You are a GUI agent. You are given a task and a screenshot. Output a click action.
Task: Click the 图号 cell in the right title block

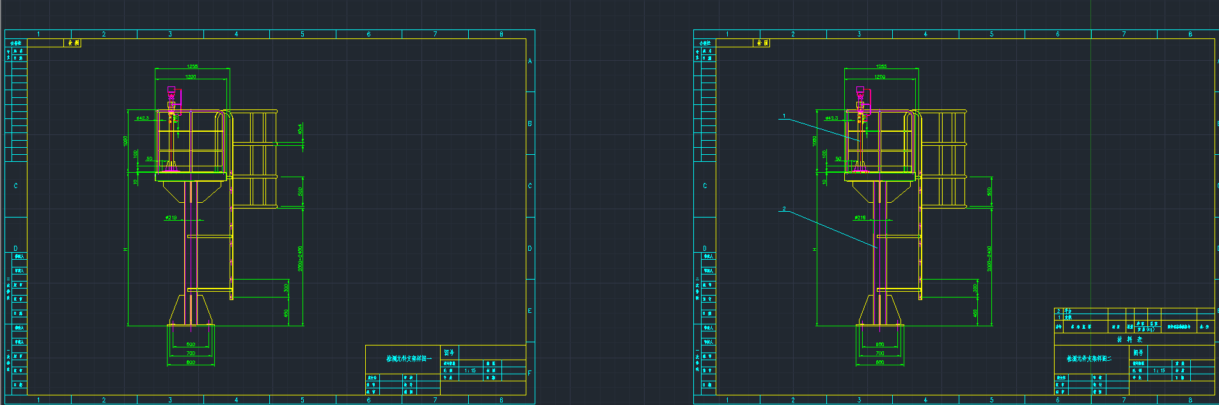[x=1138, y=353]
